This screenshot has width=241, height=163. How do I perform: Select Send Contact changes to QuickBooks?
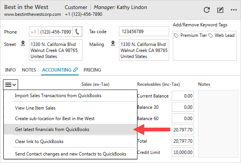pos(70,154)
